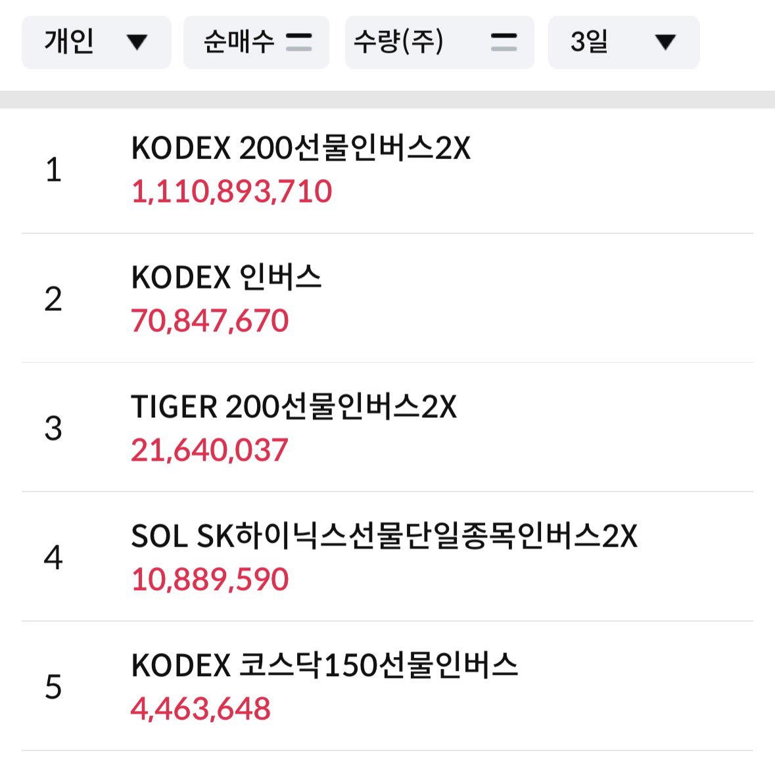Click the dropdown arrow next to 개인
Screen dimensions: 775x759
coord(137,42)
